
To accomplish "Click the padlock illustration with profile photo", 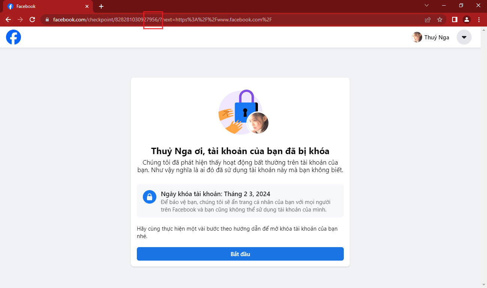I will click(243, 112).
